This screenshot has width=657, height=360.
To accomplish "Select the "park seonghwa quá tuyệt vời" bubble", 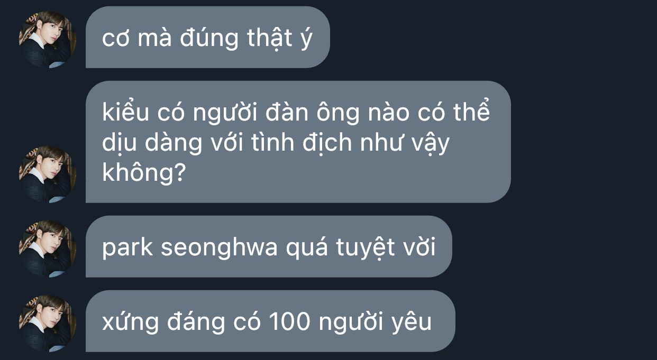I will tap(269, 246).
